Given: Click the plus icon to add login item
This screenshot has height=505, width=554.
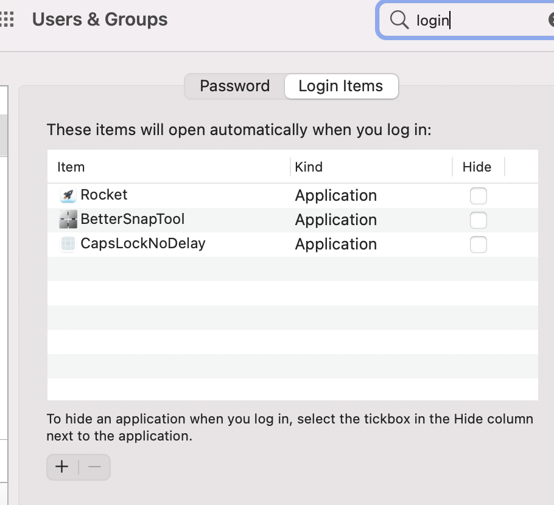Looking at the screenshot, I should coord(62,467).
